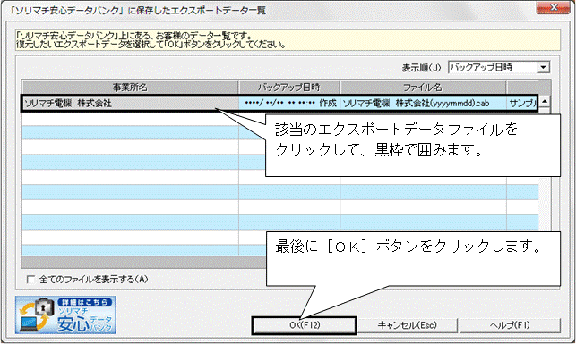Click the list scrollbar up arrow
This screenshot has width=576, height=344.
[545, 101]
